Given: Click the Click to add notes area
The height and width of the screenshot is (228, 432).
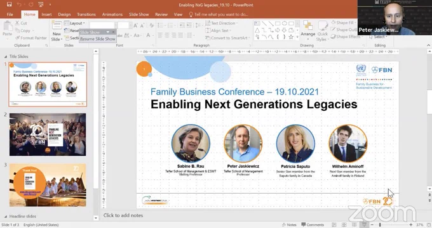Looking at the screenshot, I should (123, 215).
